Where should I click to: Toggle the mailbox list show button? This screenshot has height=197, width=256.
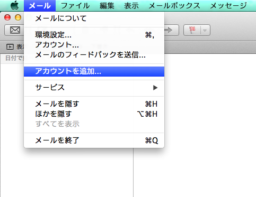coord(10,47)
